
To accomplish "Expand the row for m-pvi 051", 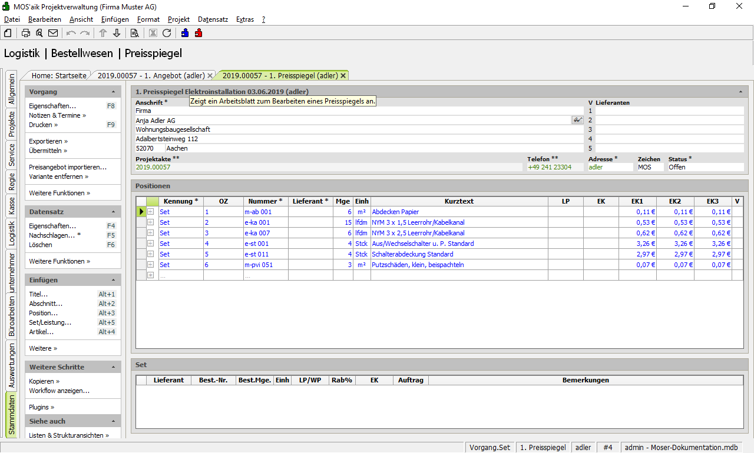I will pos(150,265).
